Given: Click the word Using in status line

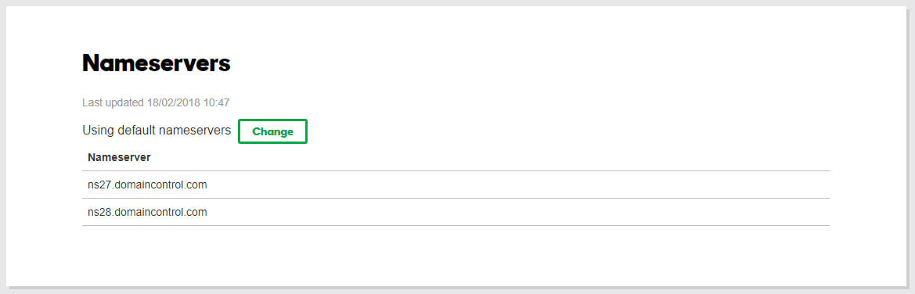Looking at the screenshot, I should [x=98, y=130].
